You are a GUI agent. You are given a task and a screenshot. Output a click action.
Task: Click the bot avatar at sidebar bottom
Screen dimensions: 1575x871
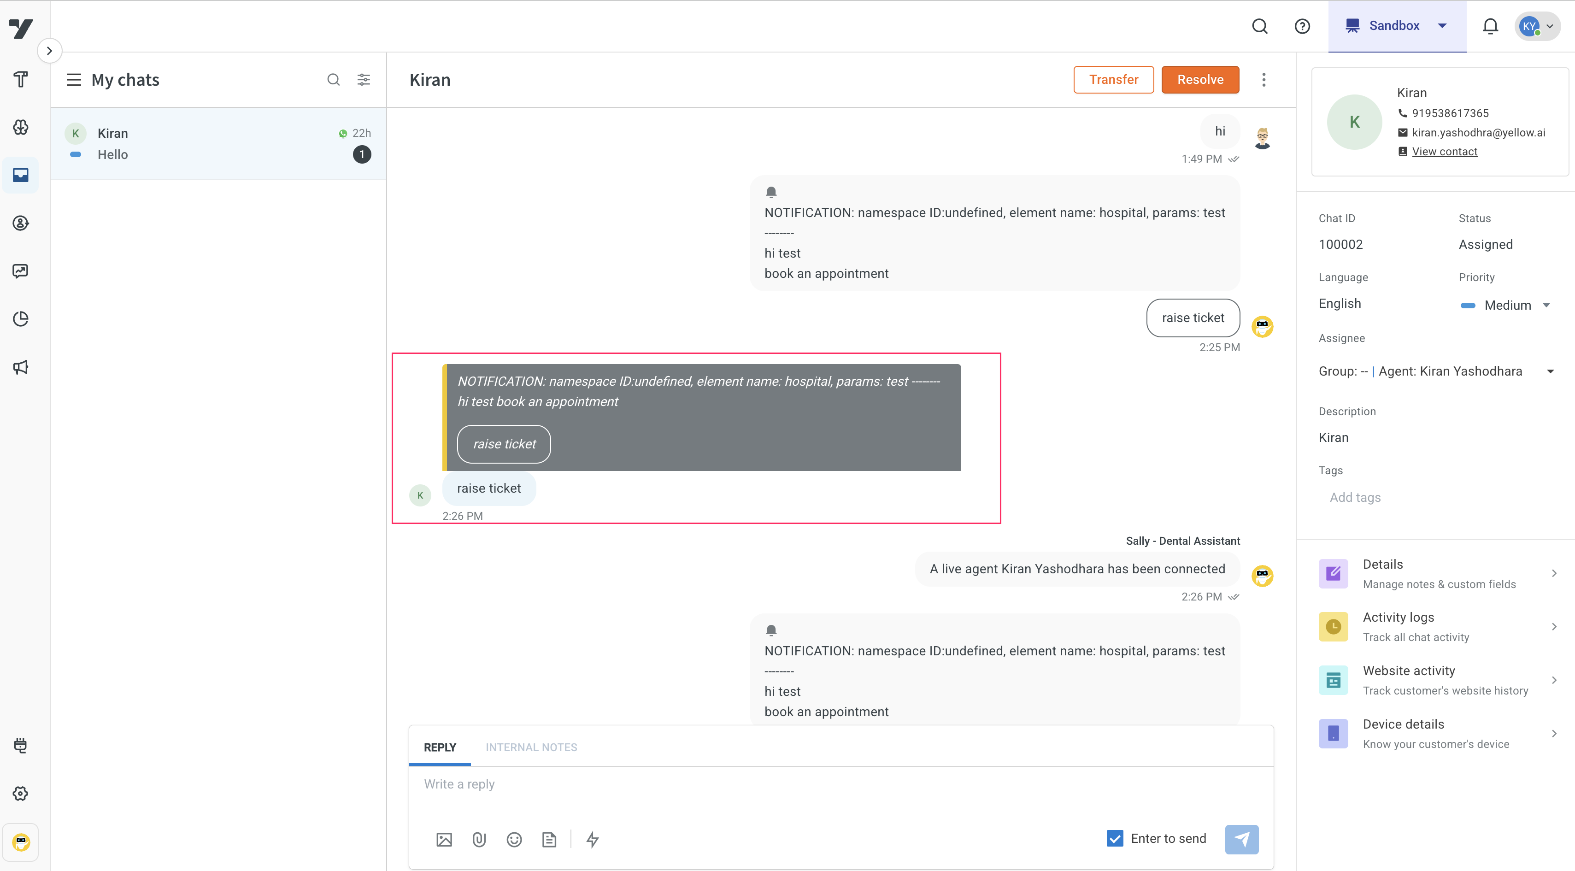click(x=21, y=842)
